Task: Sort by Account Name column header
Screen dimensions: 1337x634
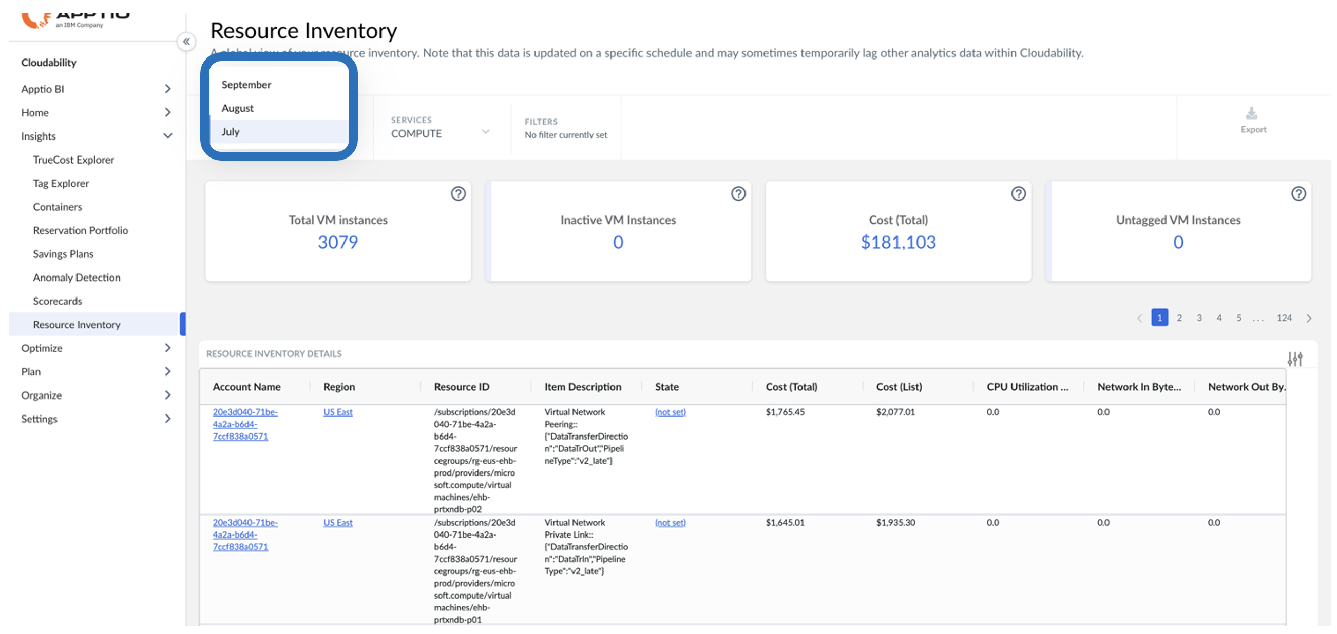Action: coord(246,387)
